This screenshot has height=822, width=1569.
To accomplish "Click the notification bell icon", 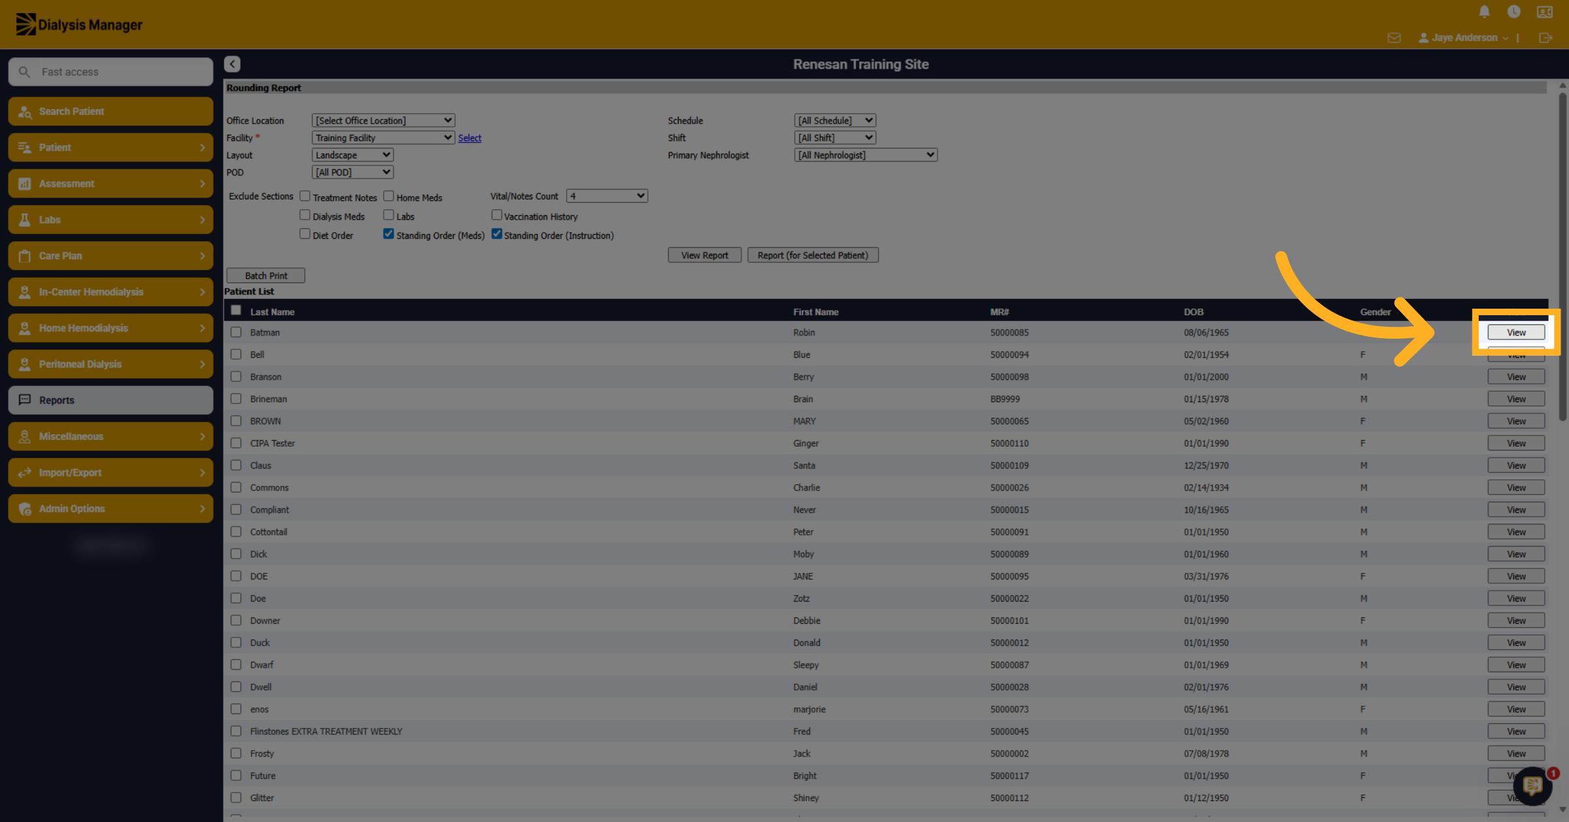I will (1484, 12).
